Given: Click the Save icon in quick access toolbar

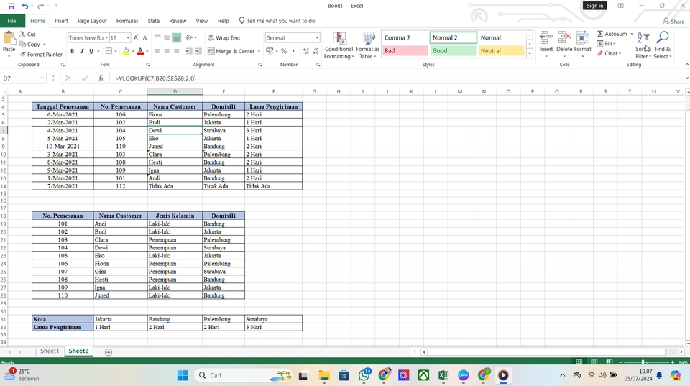Looking at the screenshot, I should [11, 6].
